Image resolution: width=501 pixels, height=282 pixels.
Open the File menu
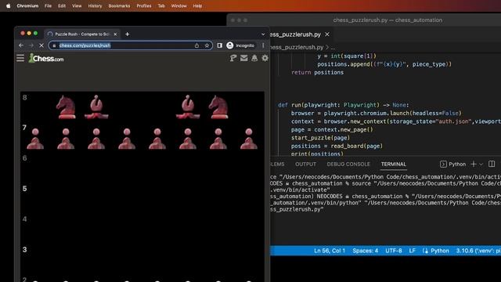(x=48, y=5)
